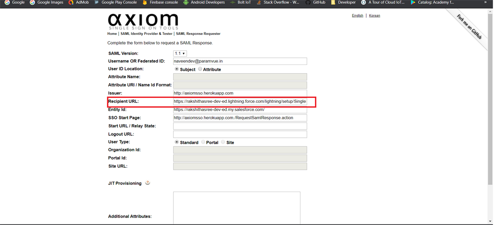Click the 'JIT Provisioning' label
This screenshot has width=497, height=225.
pyautogui.click(x=125, y=183)
